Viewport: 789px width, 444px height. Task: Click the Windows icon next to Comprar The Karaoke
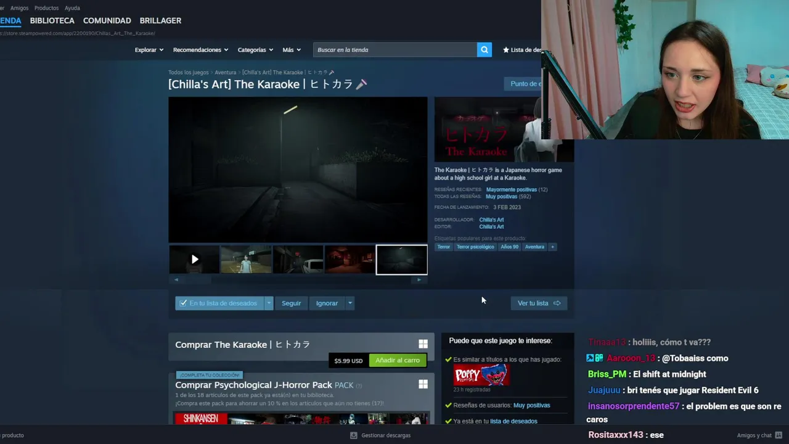(x=423, y=344)
